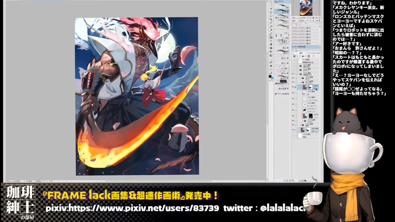This screenshot has width=395, height=222.
Task: Click the ruler display icon in layer panel
Action: point(314,56)
